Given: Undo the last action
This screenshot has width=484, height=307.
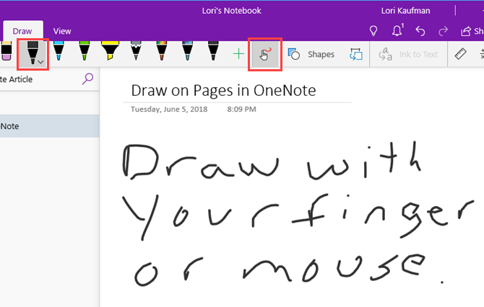Looking at the screenshot, I should 420,31.
